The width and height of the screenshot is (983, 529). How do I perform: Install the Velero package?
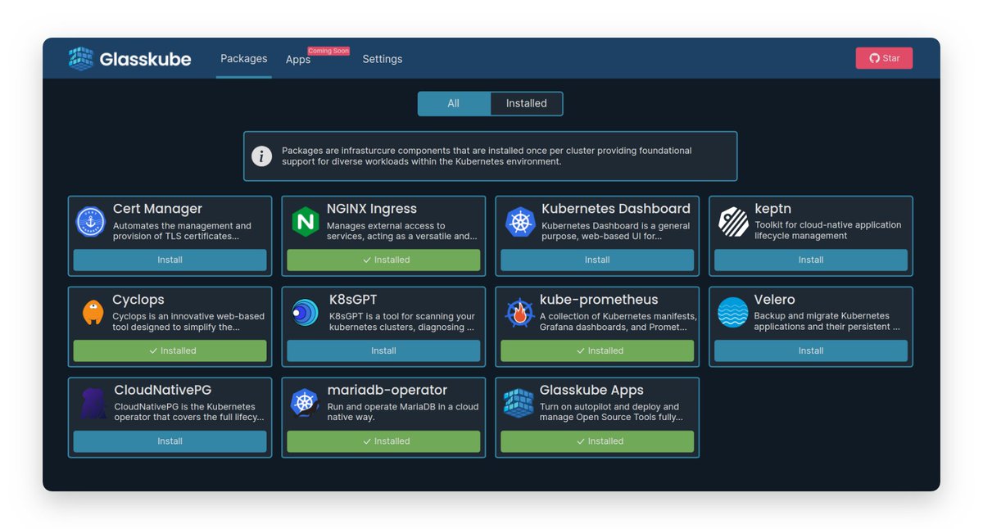pos(811,350)
